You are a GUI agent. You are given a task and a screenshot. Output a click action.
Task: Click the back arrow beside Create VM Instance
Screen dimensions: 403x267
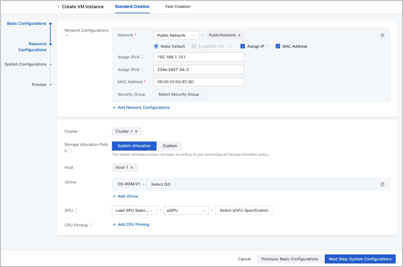58,7
